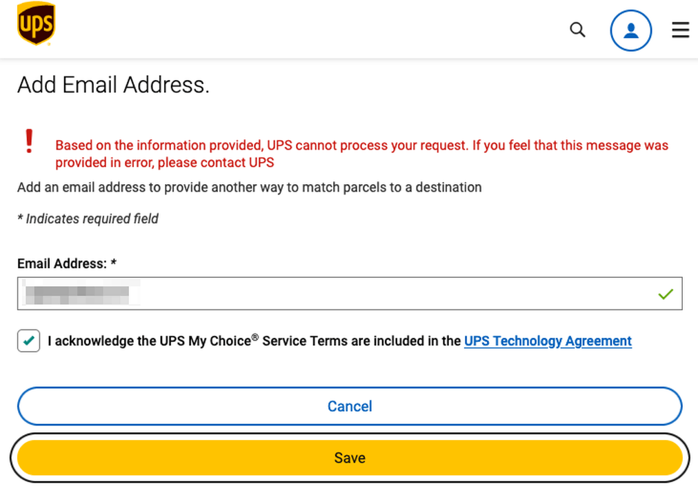Image resolution: width=698 pixels, height=504 pixels.
Task: Click the registered trademark symbol after My Choice
Action: click(255, 337)
